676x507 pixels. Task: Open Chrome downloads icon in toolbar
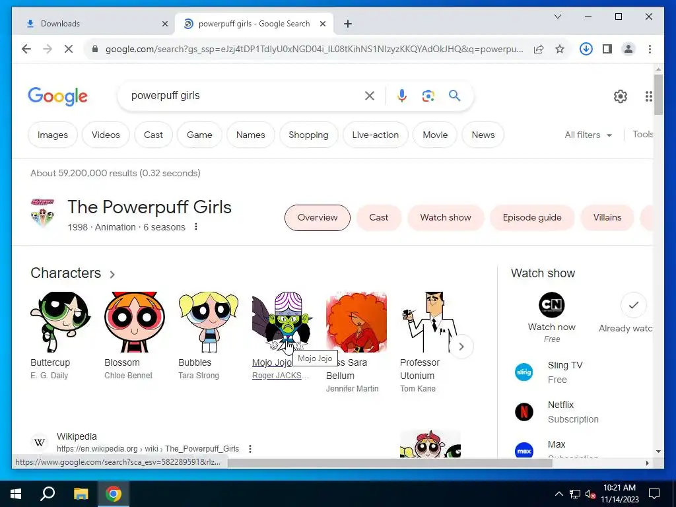586,49
